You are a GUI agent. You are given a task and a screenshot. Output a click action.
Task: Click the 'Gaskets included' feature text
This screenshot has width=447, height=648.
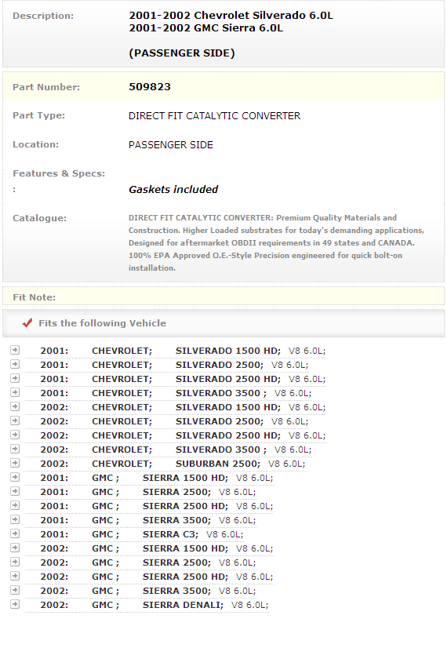click(173, 189)
